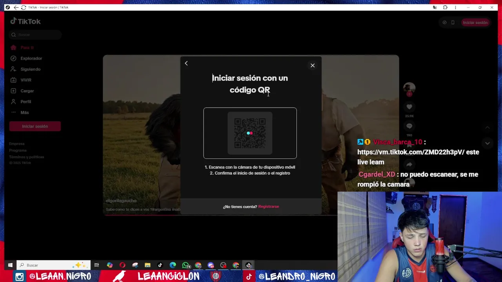Launch Copilot from the taskbar

coord(110,265)
